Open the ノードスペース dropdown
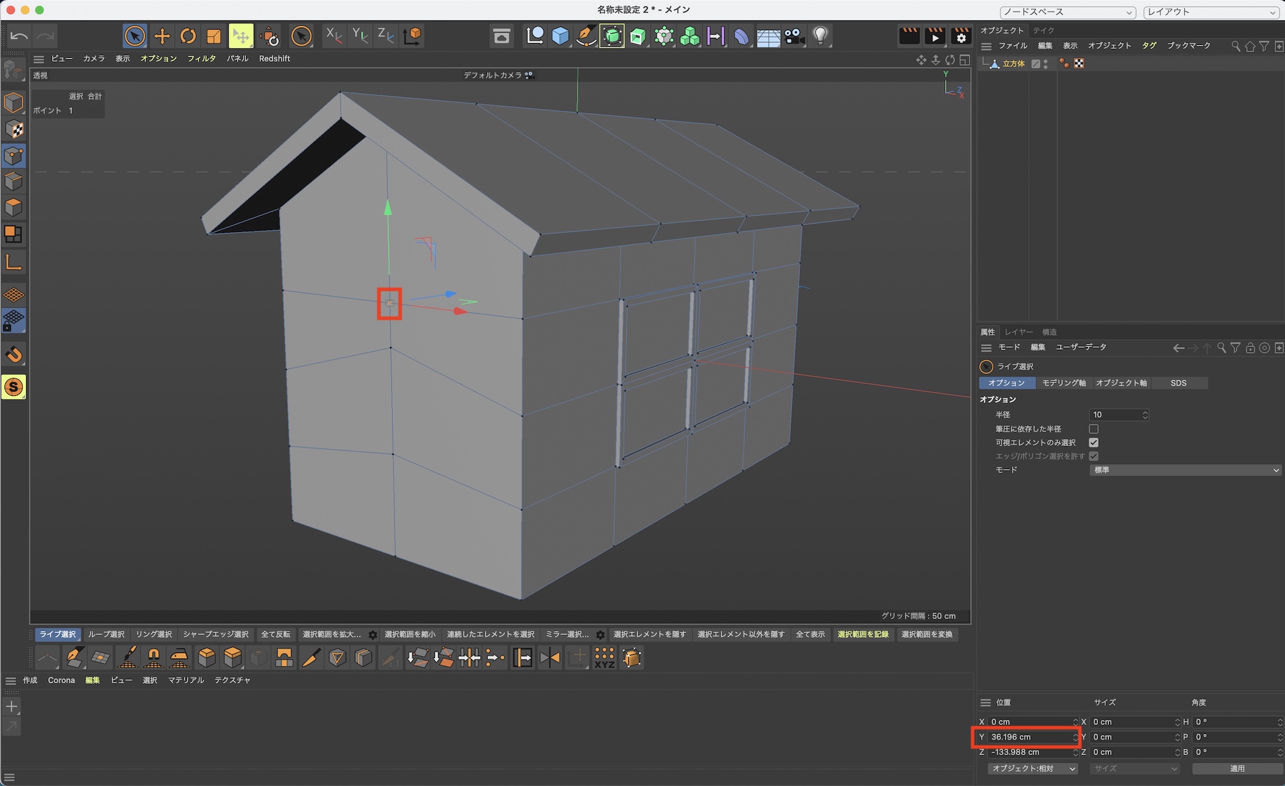The height and width of the screenshot is (786, 1285). pos(1067,12)
